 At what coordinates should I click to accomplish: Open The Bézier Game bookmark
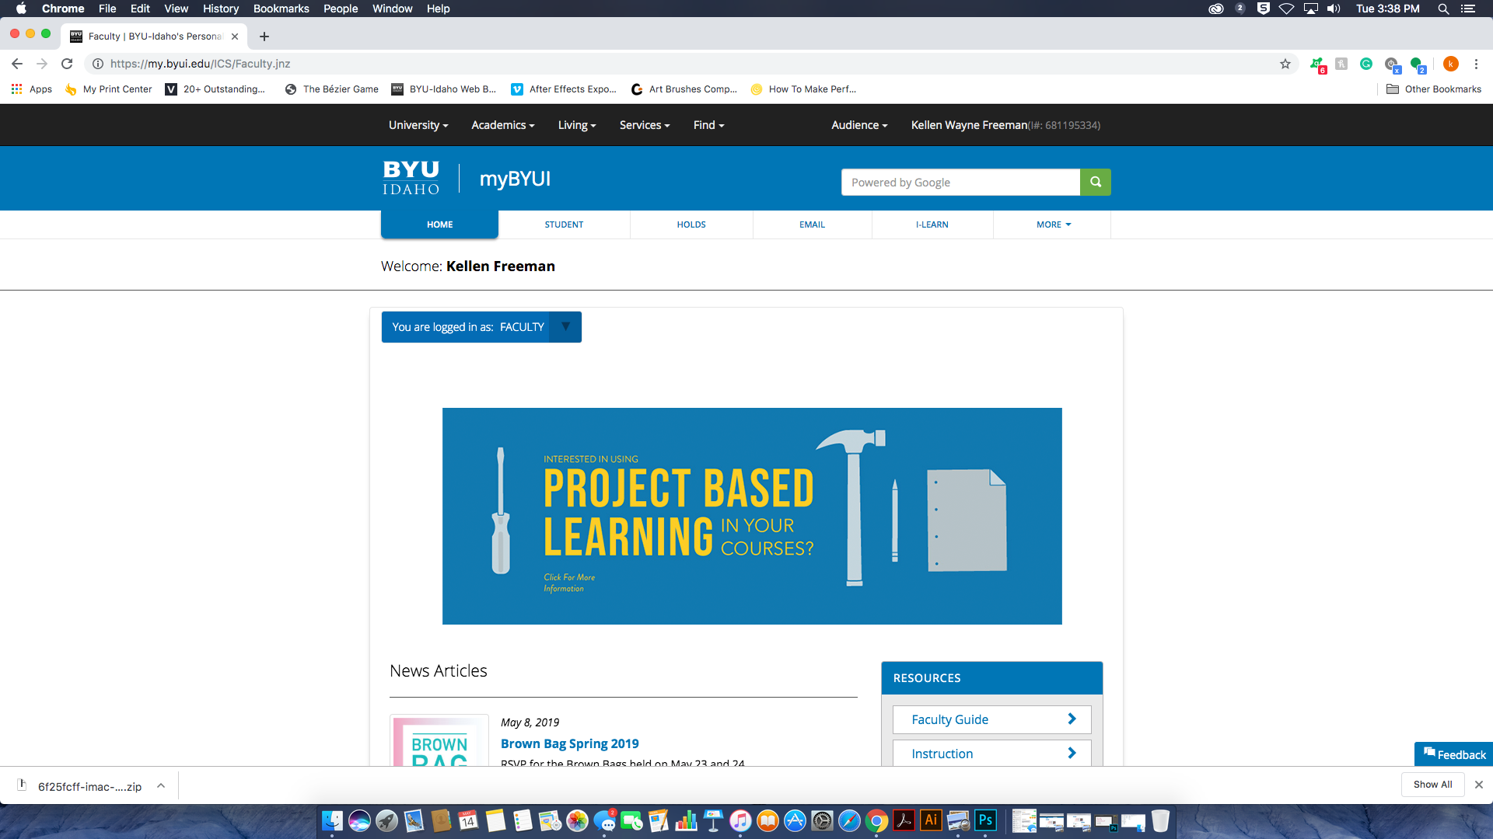pyautogui.click(x=332, y=89)
